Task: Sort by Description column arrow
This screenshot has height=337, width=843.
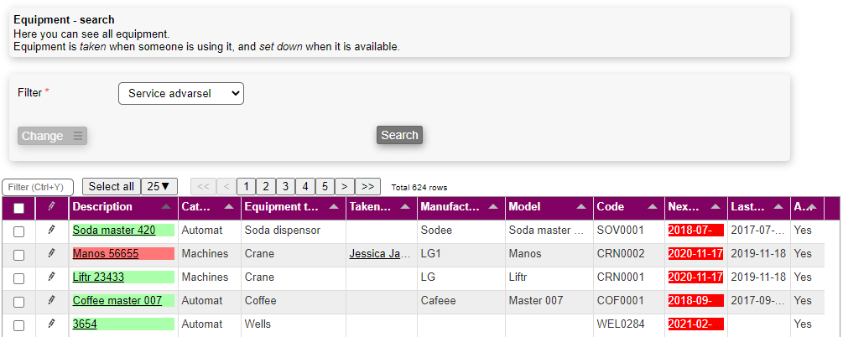Action: tap(166, 207)
